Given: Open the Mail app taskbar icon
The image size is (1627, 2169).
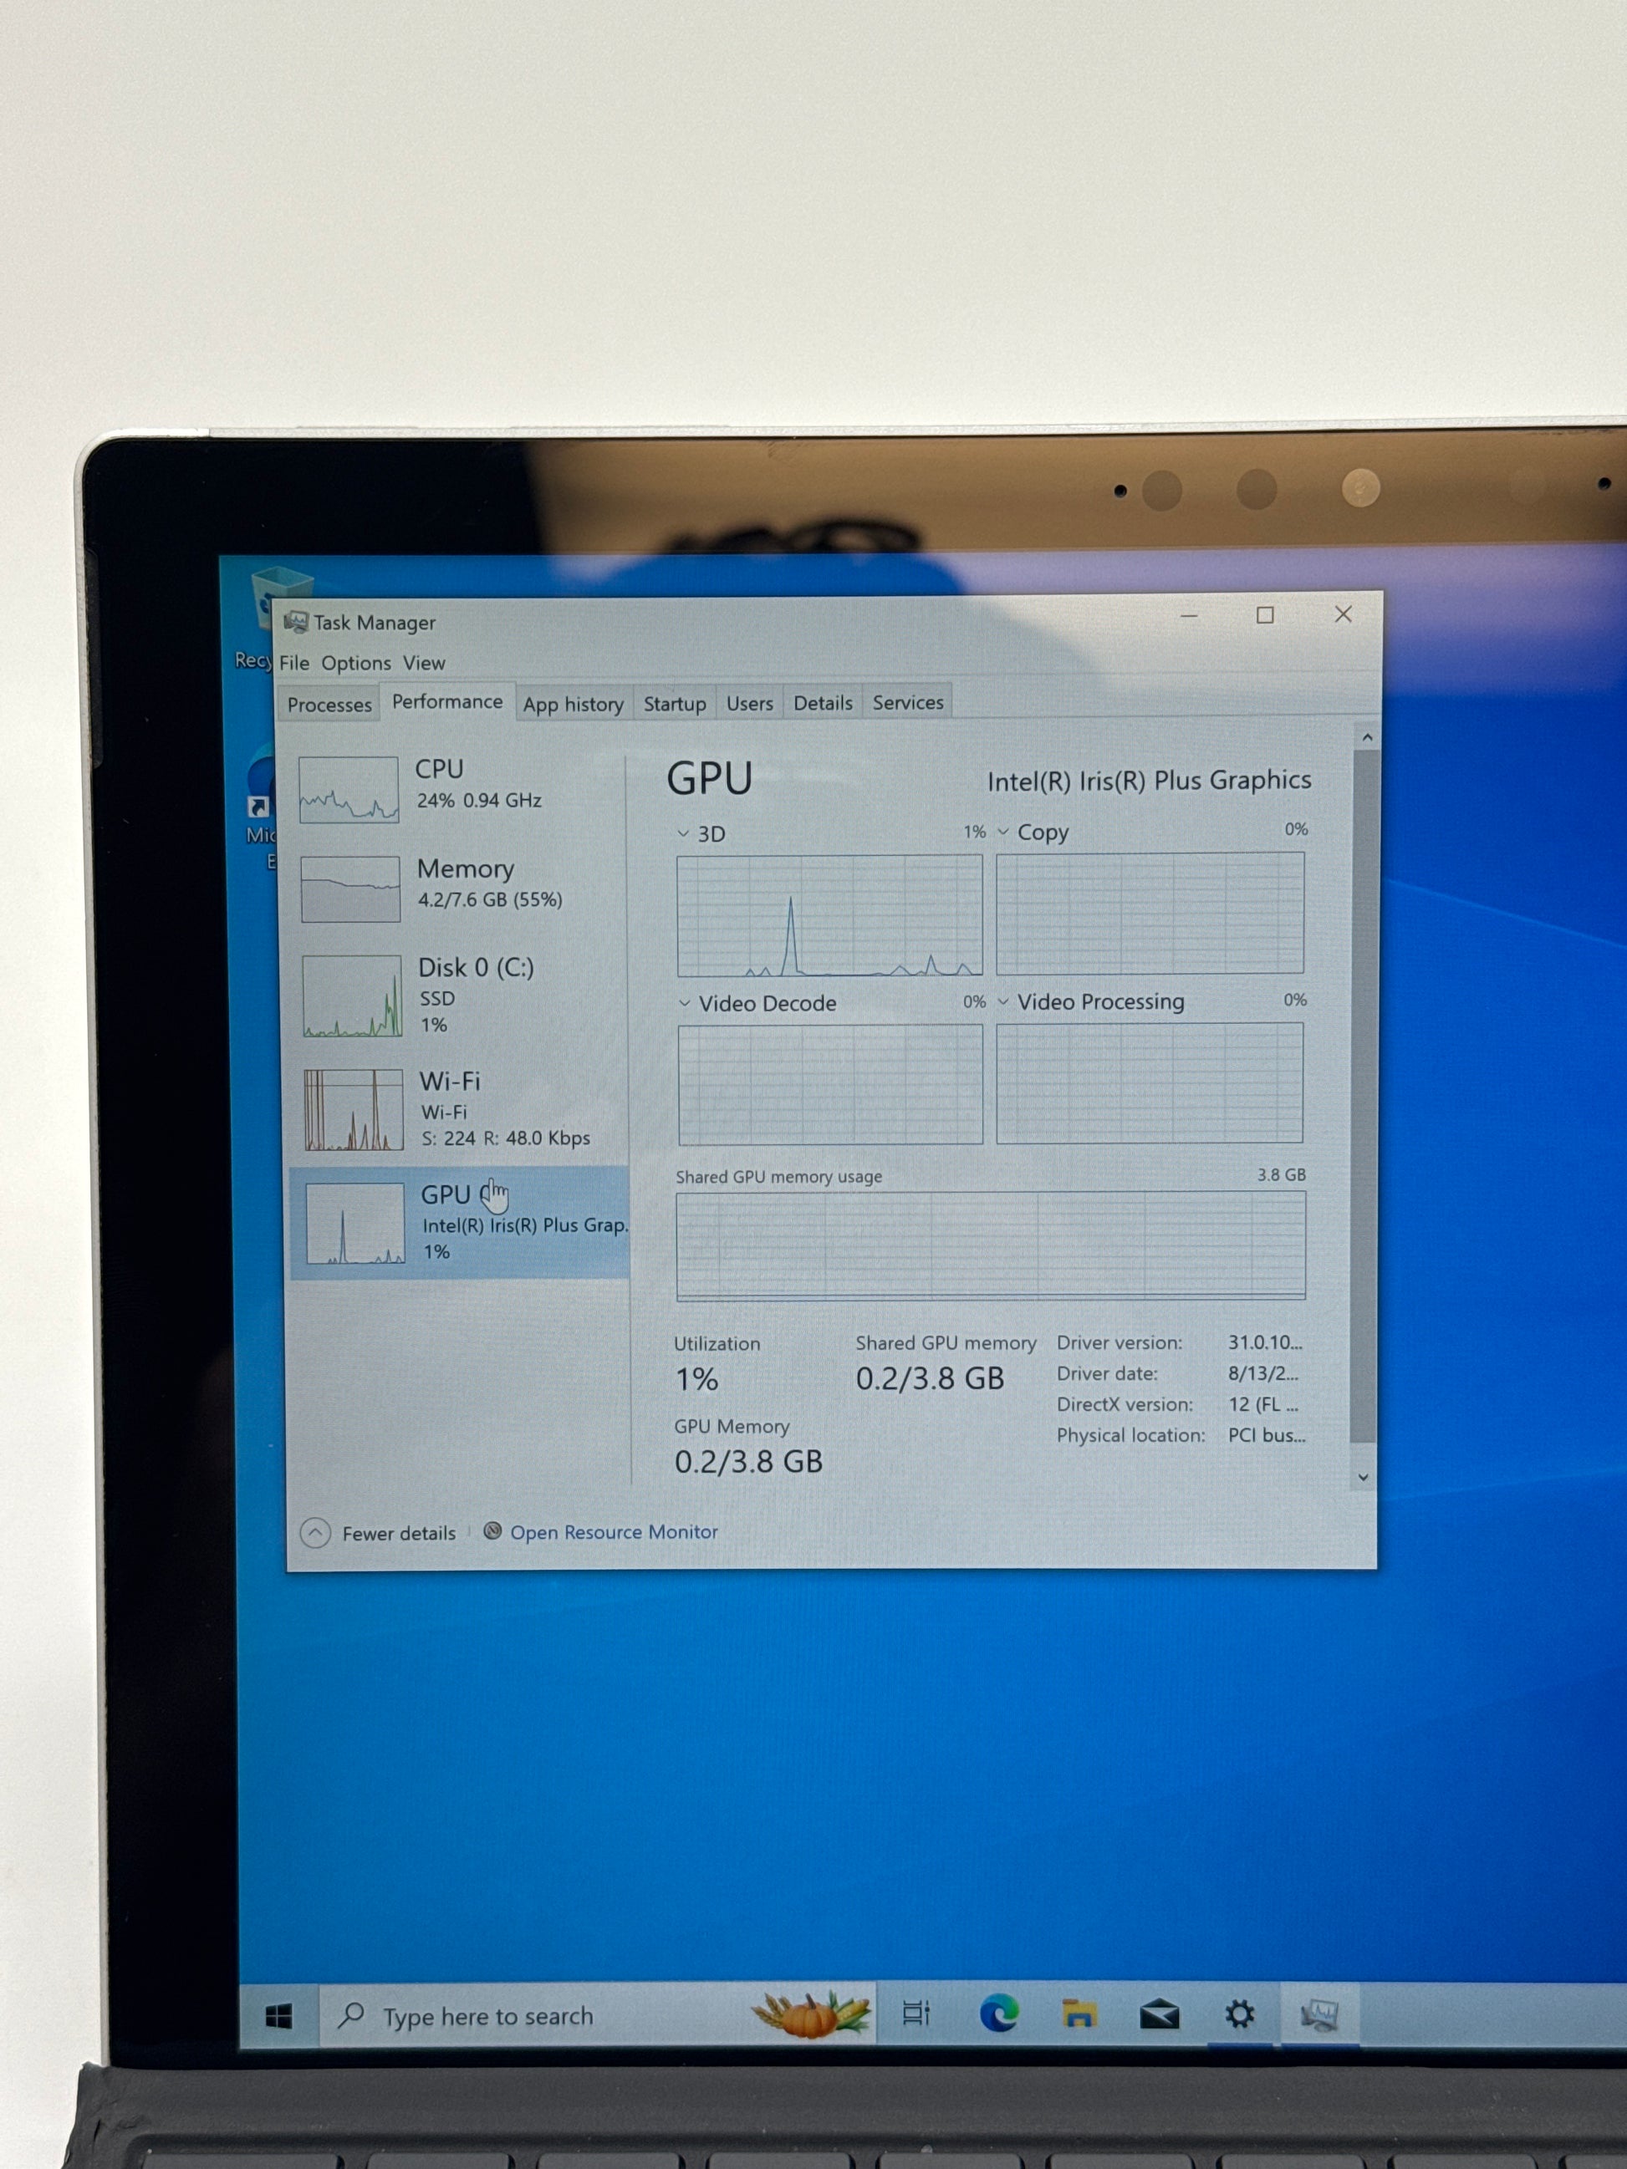Looking at the screenshot, I should coord(1159,2015).
